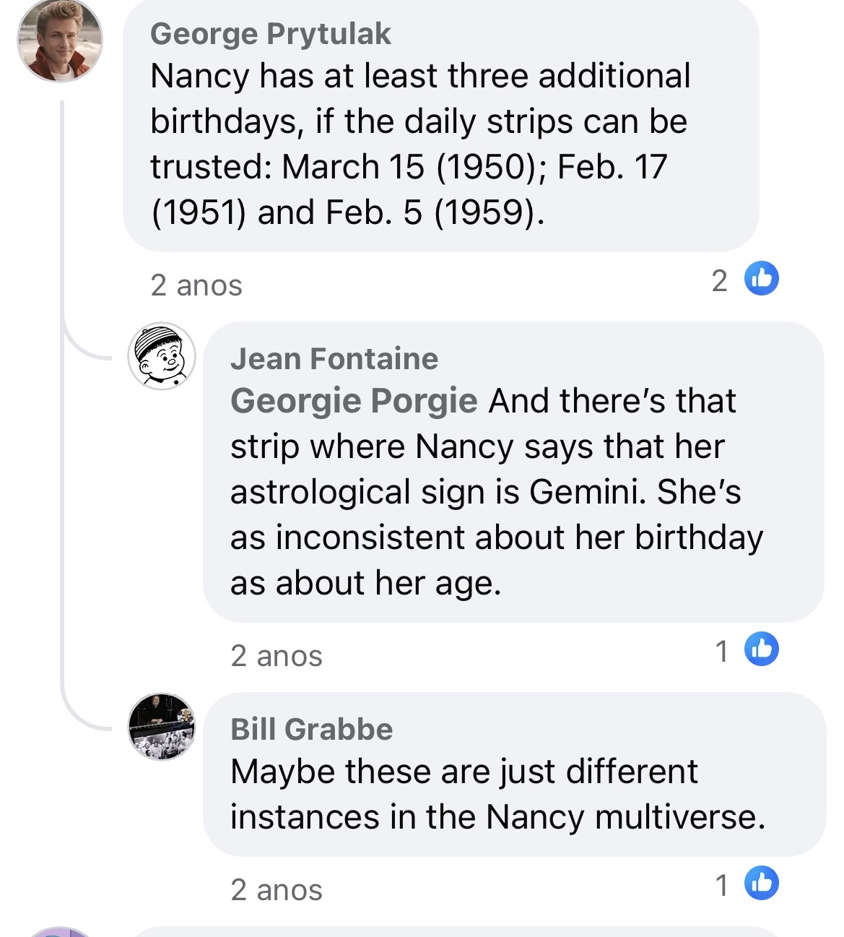The height and width of the screenshot is (937, 844).
Task: Tap the Bill Grabbe author name
Action: pyautogui.click(x=312, y=730)
